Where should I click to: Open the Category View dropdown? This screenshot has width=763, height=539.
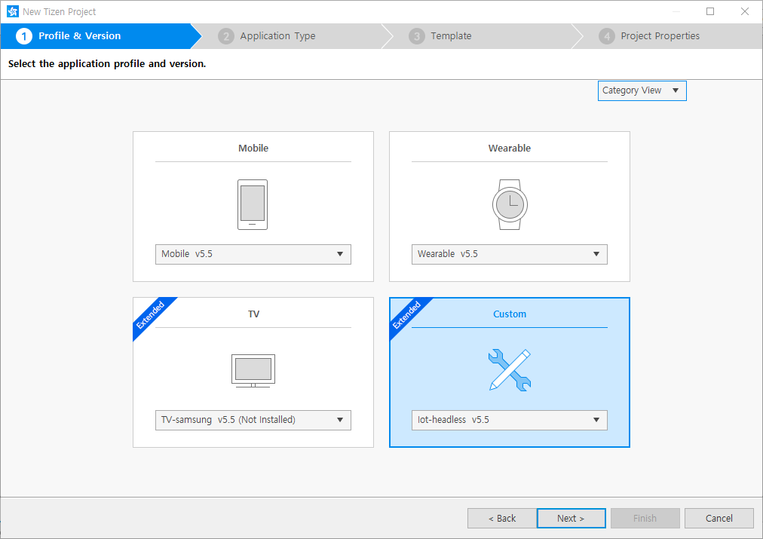coord(642,90)
